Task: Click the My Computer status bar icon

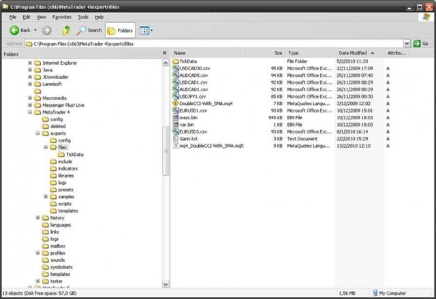Action: (x=375, y=293)
